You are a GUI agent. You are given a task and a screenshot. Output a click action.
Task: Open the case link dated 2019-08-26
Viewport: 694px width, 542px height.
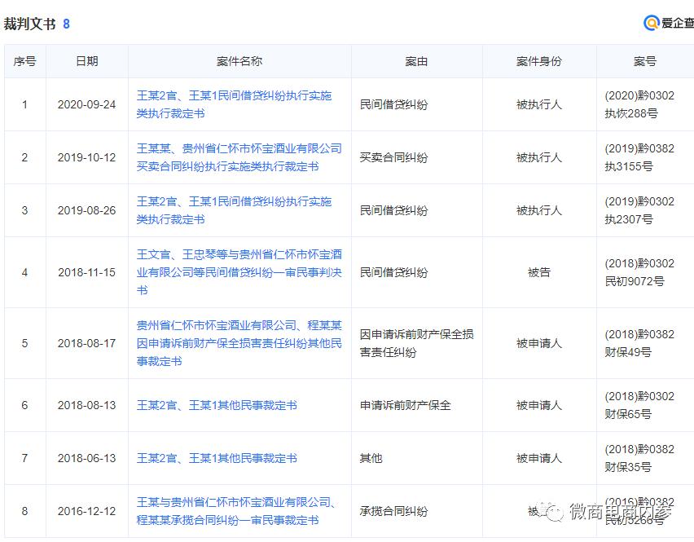[x=234, y=210]
